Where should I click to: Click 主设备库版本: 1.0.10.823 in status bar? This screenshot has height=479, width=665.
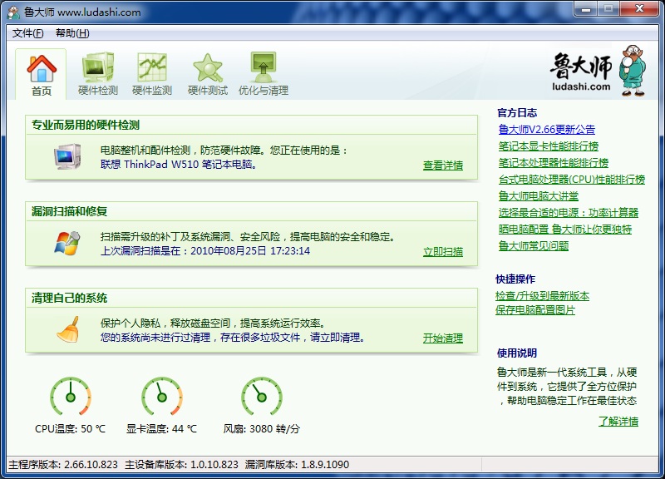point(181,465)
